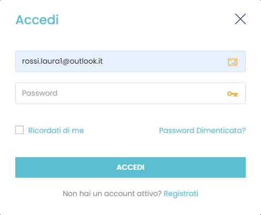Click the teal ACCEDI bar's white label

pyautogui.click(x=130, y=167)
